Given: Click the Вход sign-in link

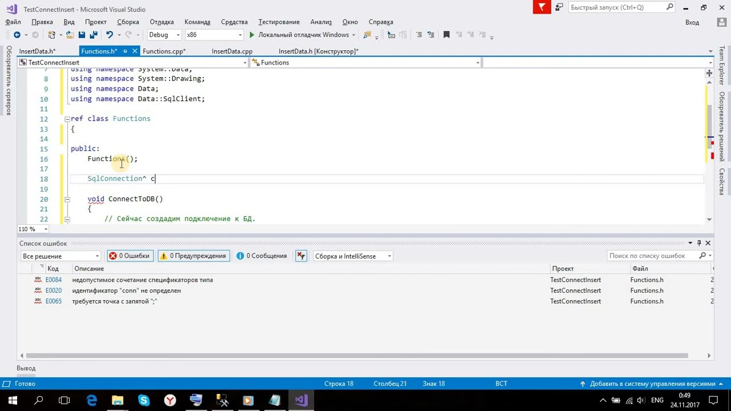Looking at the screenshot, I should 692,22.
